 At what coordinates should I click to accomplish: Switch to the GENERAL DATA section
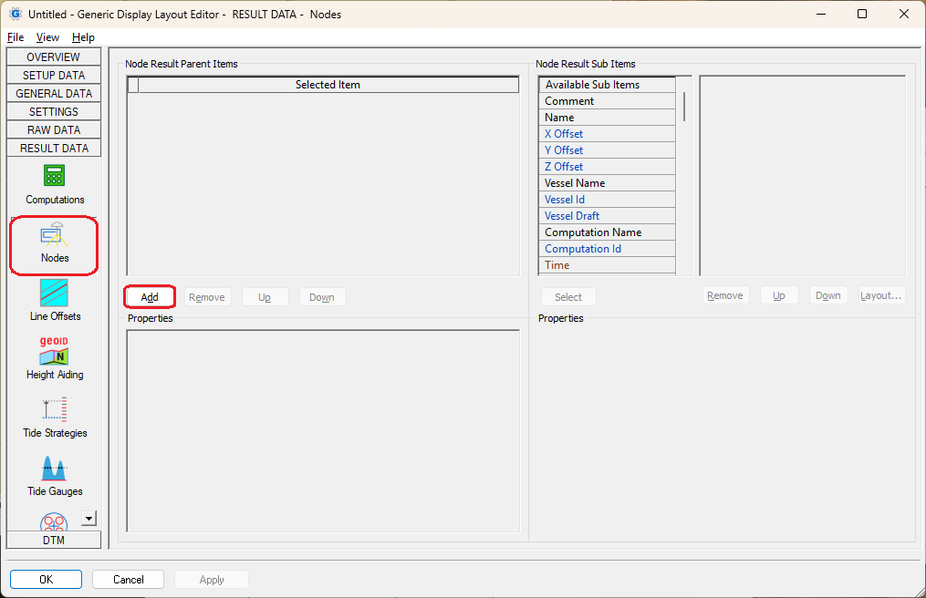pos(54,93)
